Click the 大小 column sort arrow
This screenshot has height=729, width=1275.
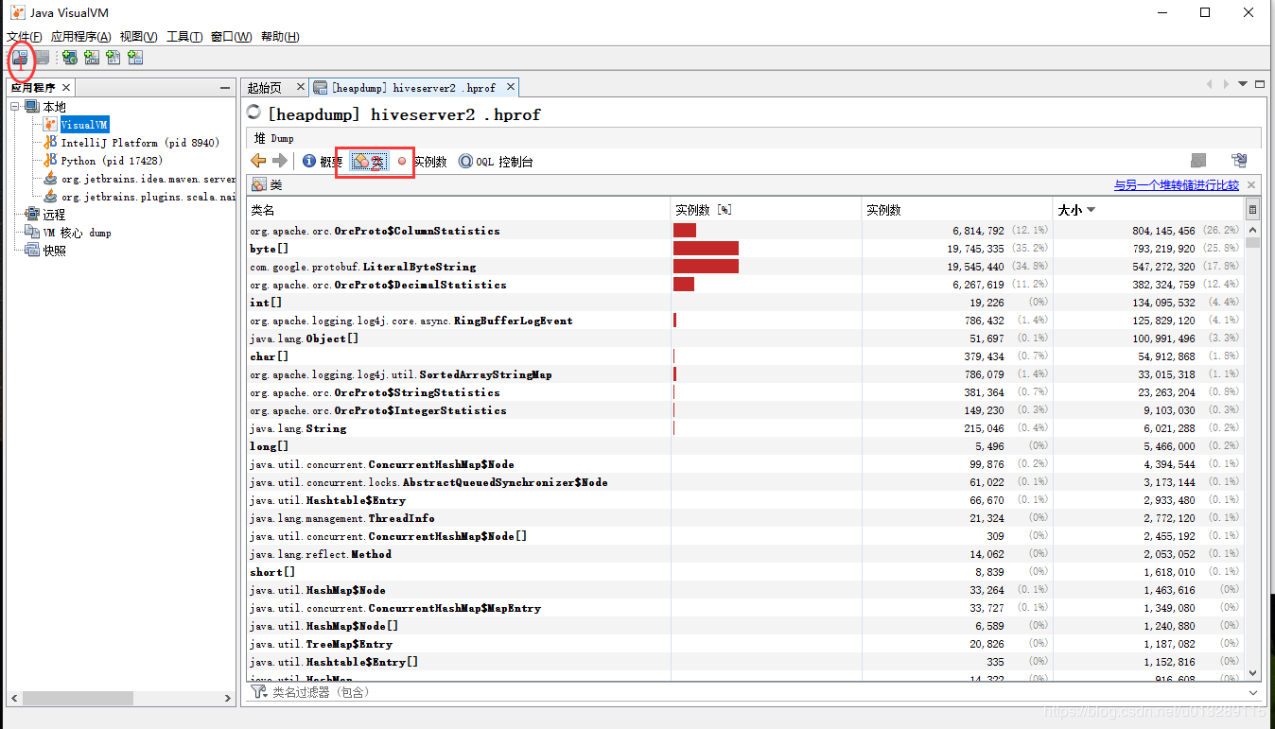pyautogui.click(x=1091, y=210)
